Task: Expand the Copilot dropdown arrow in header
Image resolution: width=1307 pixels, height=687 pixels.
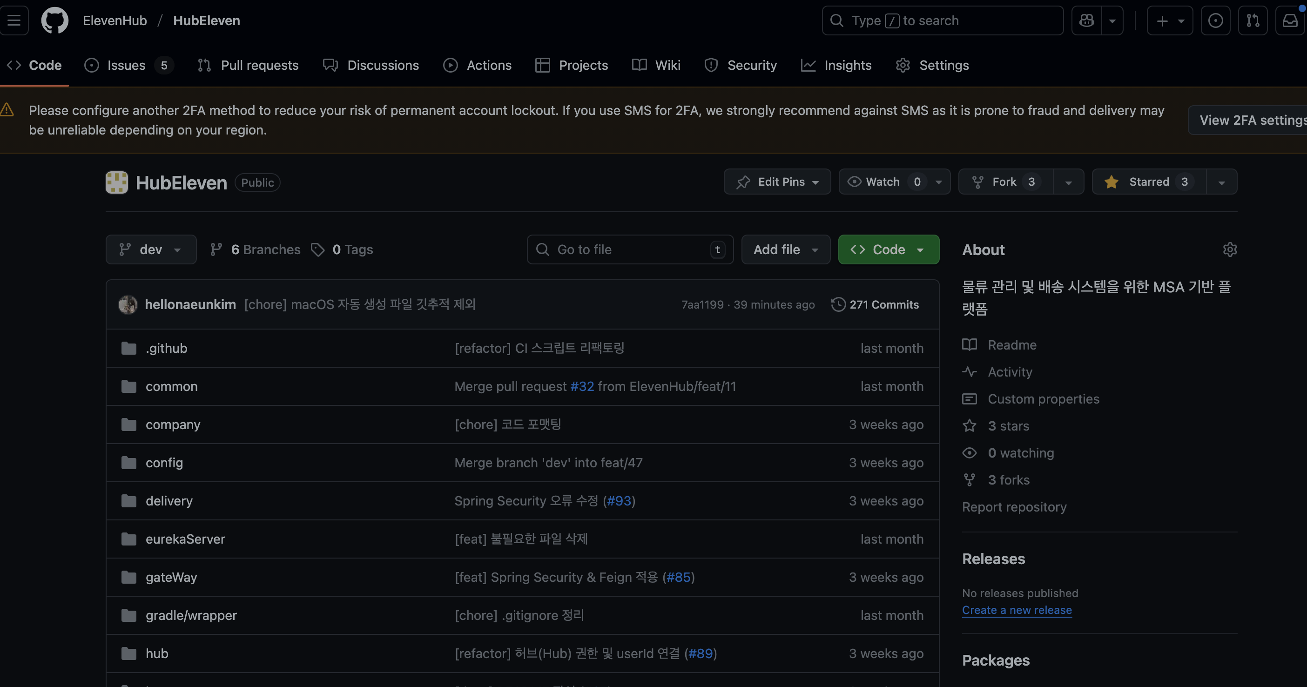Action: [1112, 20]
